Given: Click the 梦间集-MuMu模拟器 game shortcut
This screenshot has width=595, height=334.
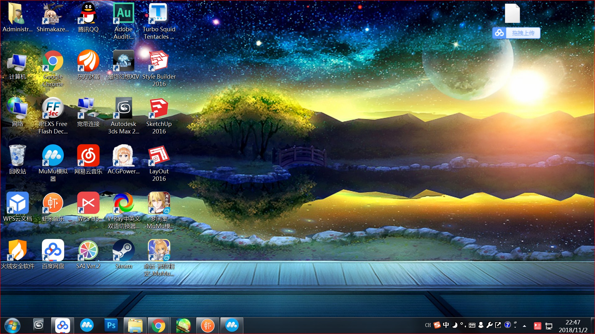Looking at the screenshot, I should (159, 210).
